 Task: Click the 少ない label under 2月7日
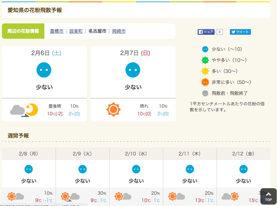pos(133,87)
